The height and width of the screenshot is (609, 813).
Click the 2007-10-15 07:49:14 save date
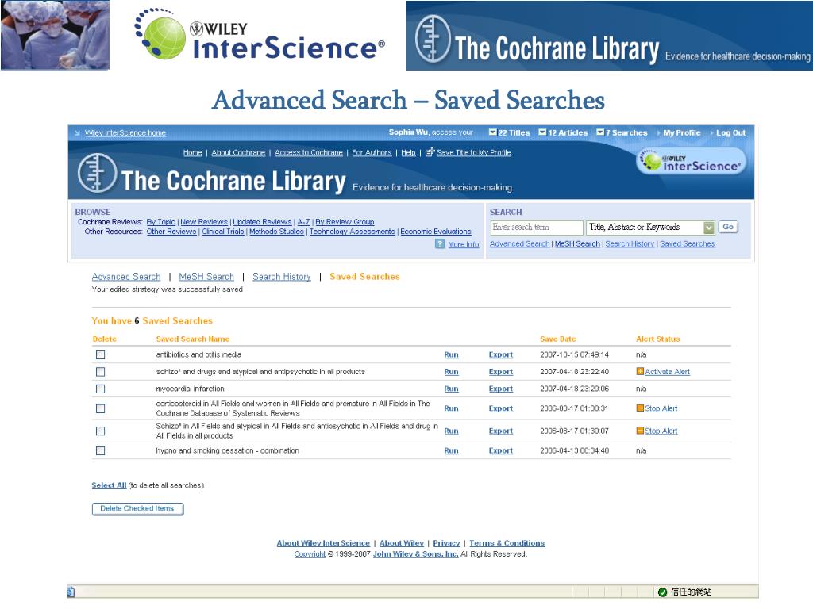coord(575,354)
